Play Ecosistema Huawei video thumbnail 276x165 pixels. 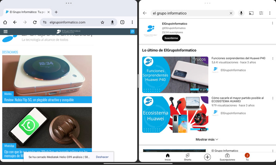(x=175, y=115)
